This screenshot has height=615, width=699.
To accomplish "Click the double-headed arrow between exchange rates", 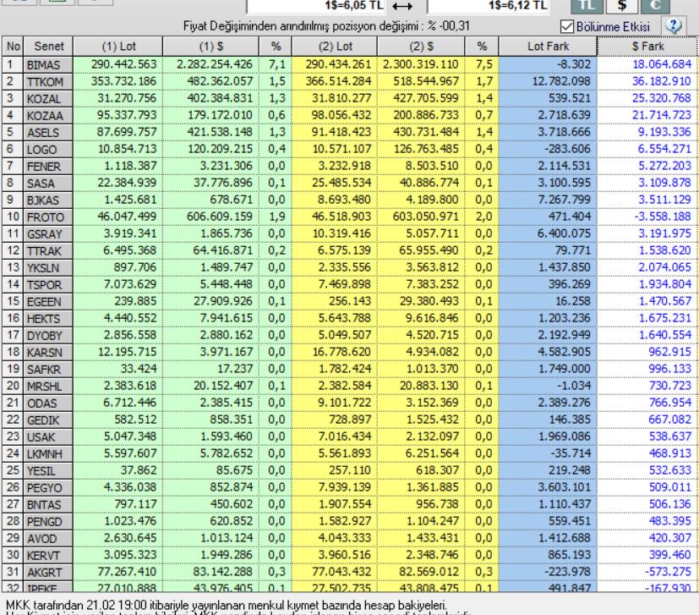I will [402, 6].
